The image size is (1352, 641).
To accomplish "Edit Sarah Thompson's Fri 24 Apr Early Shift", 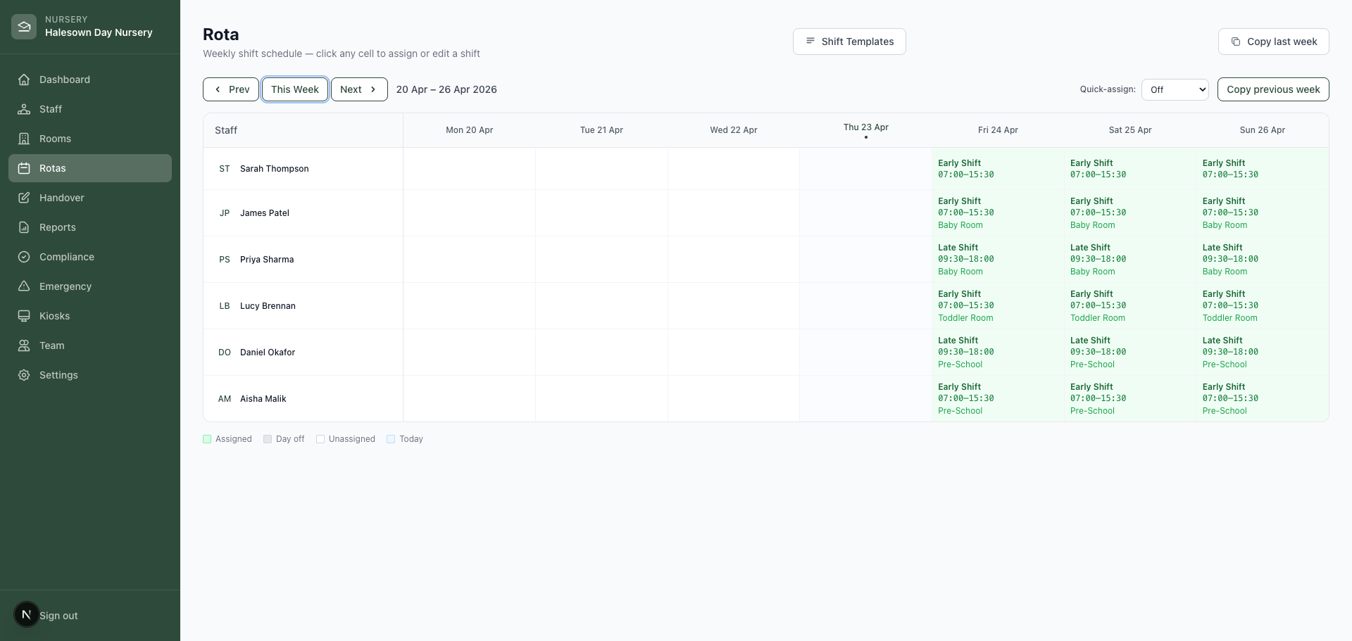I will point(998,169).
